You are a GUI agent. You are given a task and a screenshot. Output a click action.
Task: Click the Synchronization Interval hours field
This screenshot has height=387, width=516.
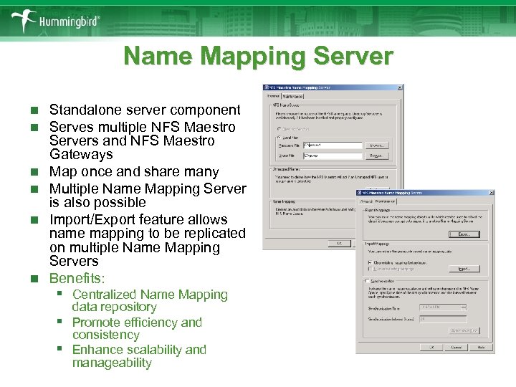[x=443, y=319]
